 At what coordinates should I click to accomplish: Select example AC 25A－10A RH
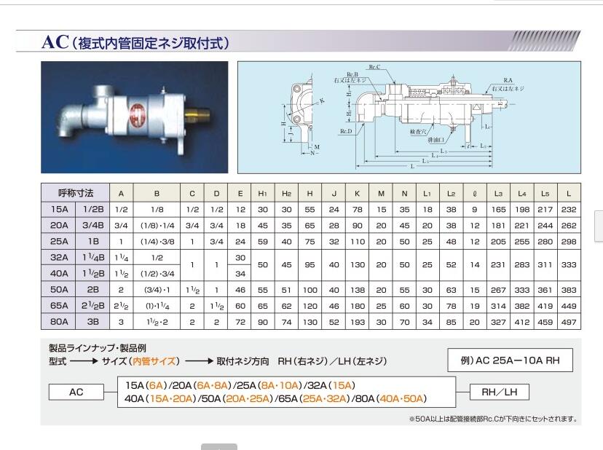tap(509, 360)
